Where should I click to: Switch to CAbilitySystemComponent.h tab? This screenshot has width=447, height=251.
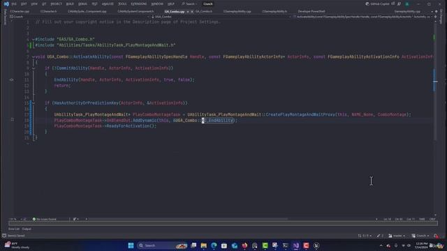135,11
